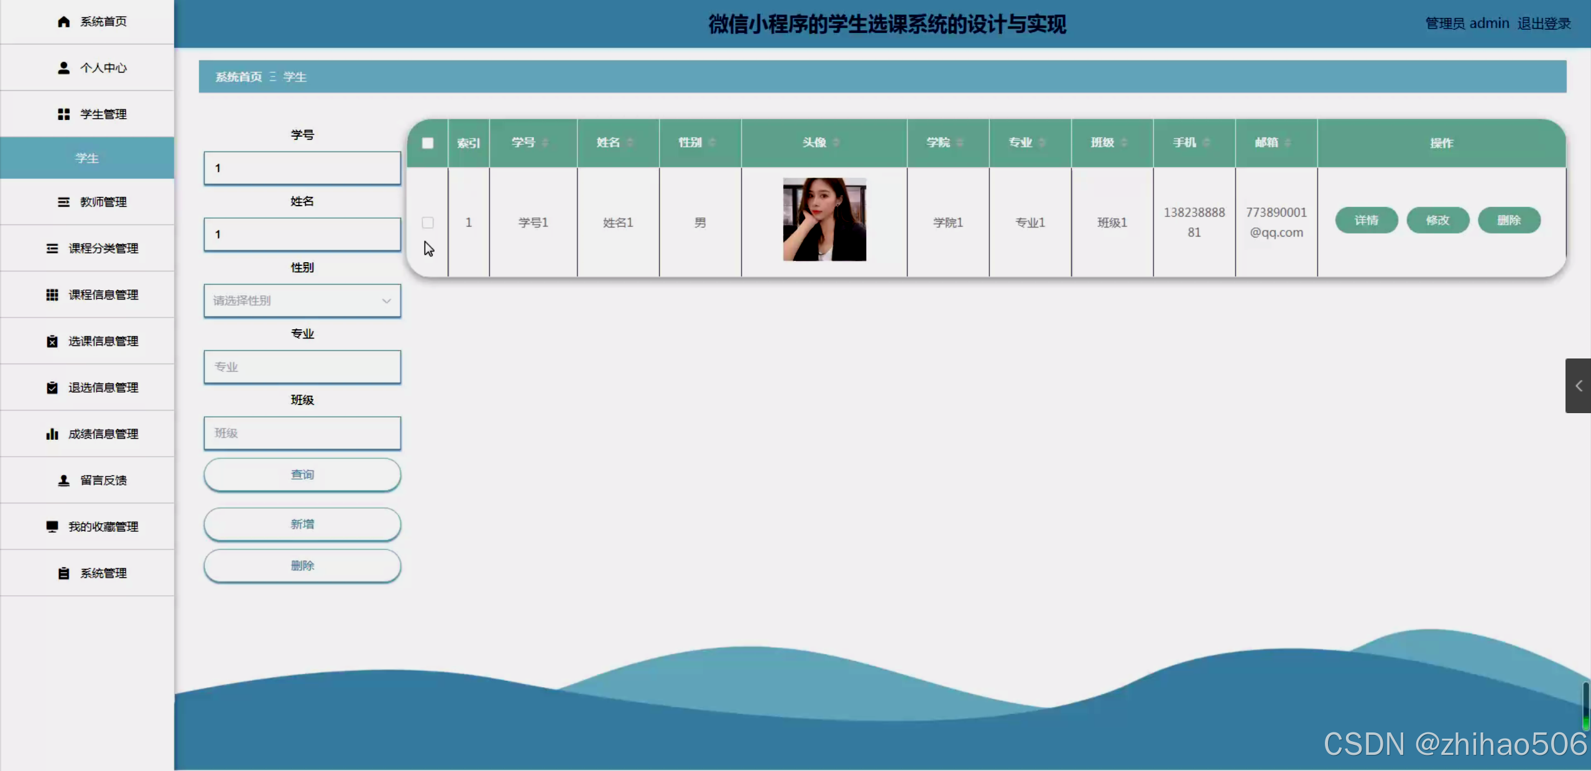
Task: Open 退选信息管理 from the sidebar icon
Action: [x=52, y=387]
